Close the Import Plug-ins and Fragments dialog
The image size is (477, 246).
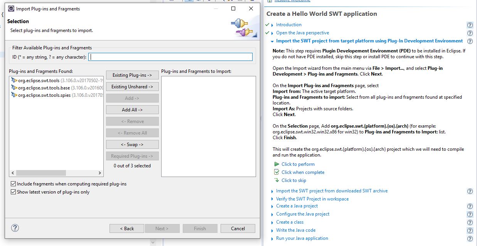[x=251, y=8]
